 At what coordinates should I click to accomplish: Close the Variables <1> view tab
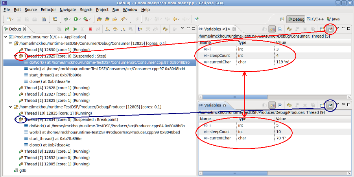234,29
